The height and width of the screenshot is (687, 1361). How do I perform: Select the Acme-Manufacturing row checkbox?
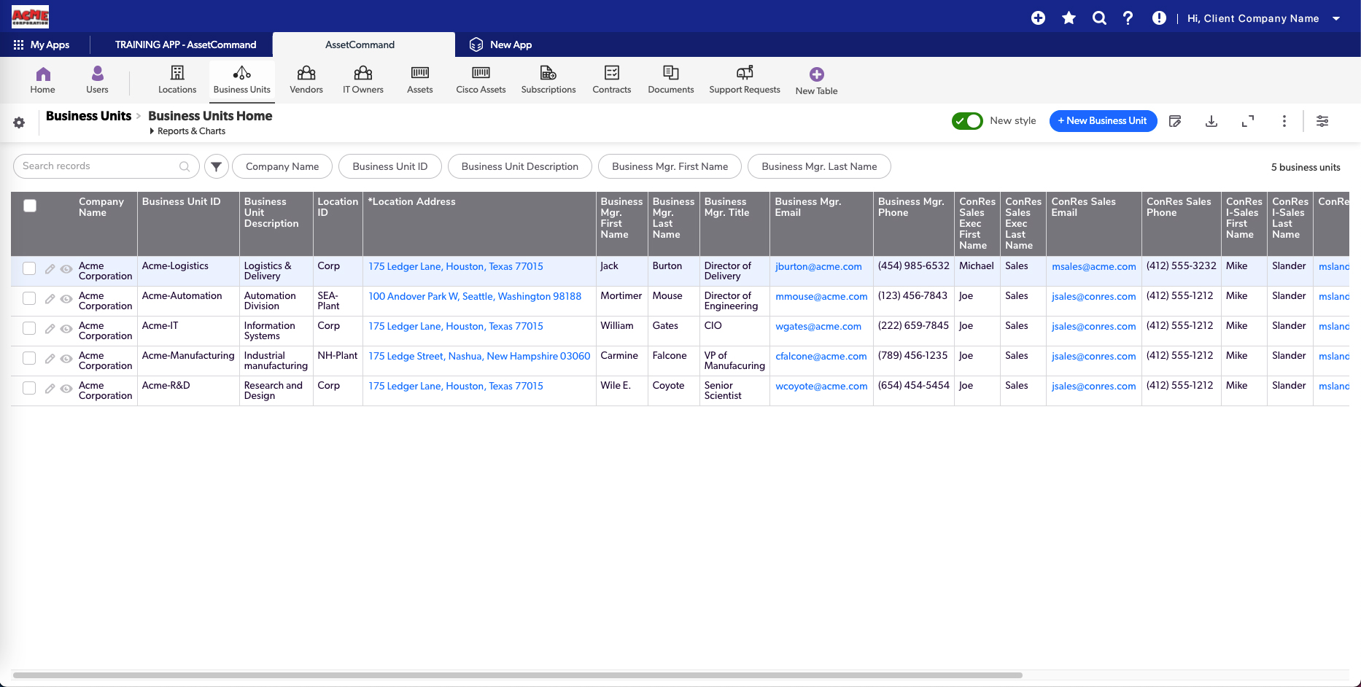29,358
